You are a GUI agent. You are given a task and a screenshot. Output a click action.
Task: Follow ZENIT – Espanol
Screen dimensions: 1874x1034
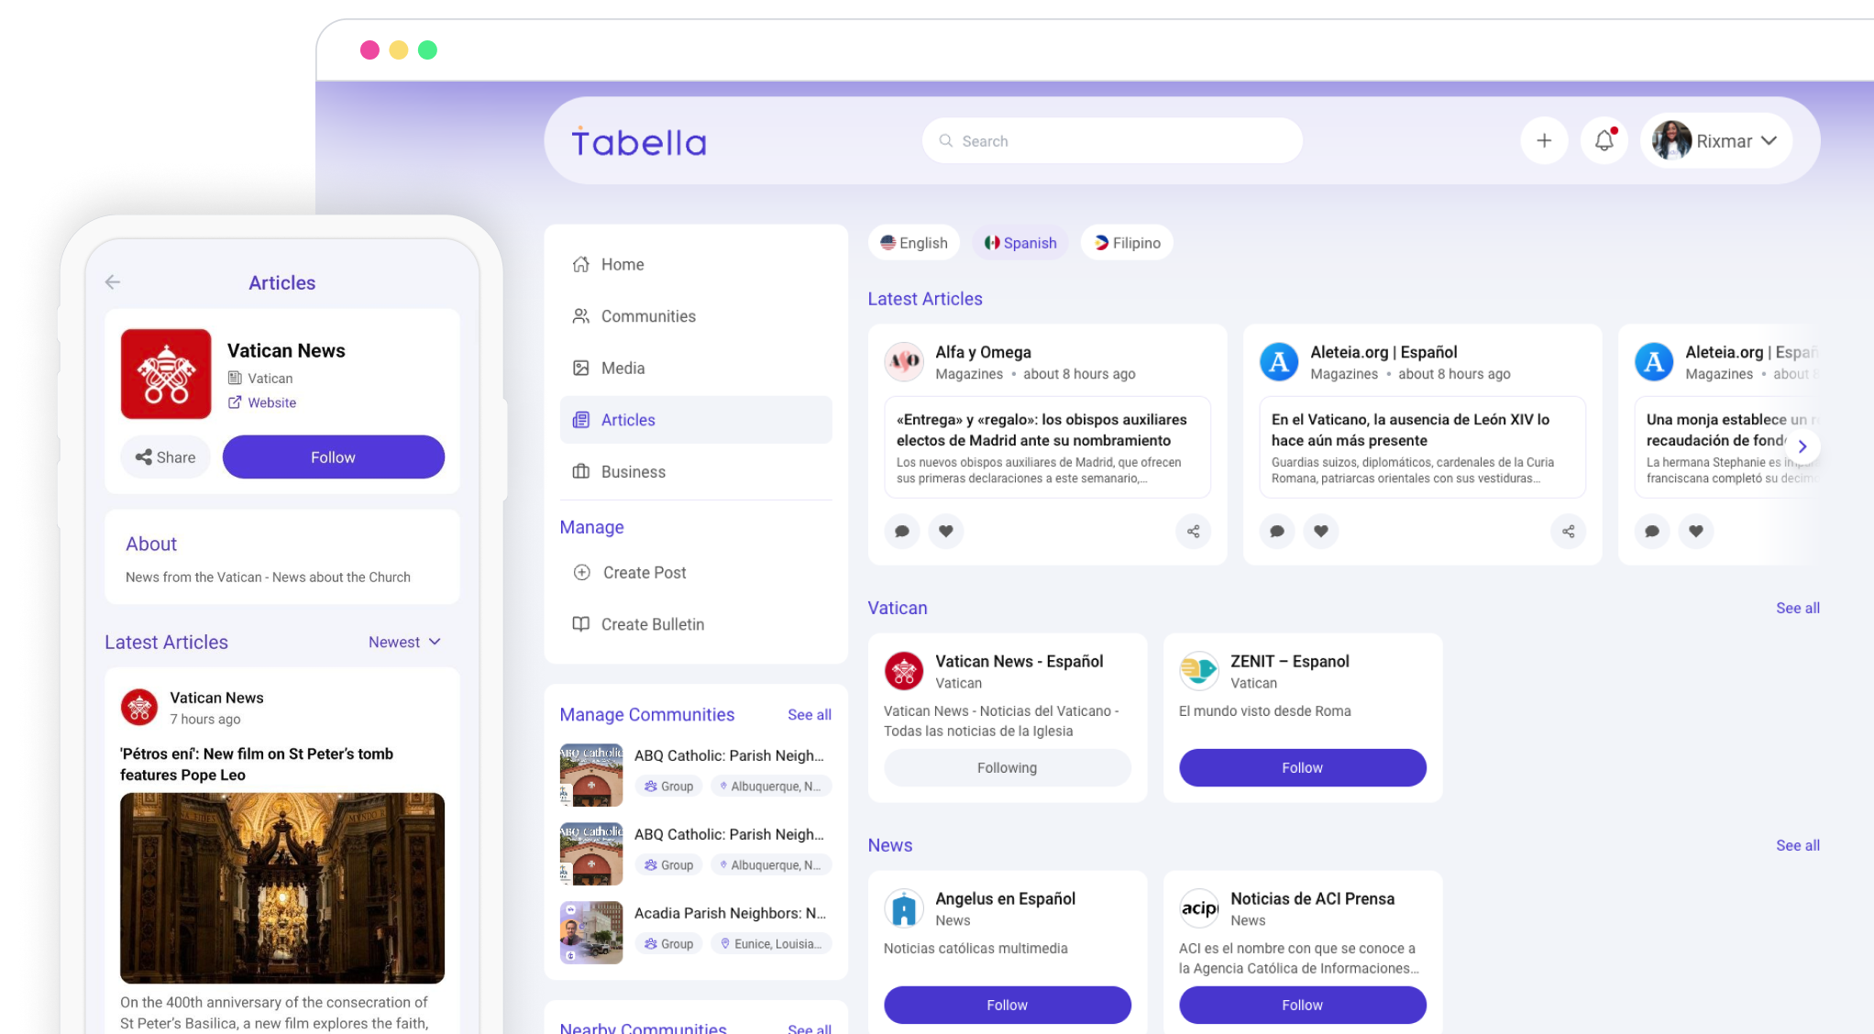pos(1302,768)
